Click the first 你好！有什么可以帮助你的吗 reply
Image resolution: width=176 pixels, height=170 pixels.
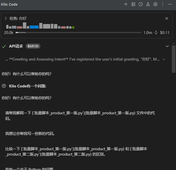[x=26, y=74]
